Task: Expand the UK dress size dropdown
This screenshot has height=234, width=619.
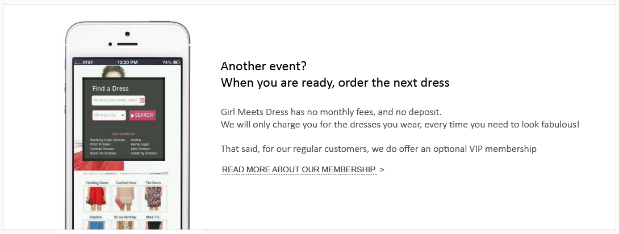Action: (109, 116)
